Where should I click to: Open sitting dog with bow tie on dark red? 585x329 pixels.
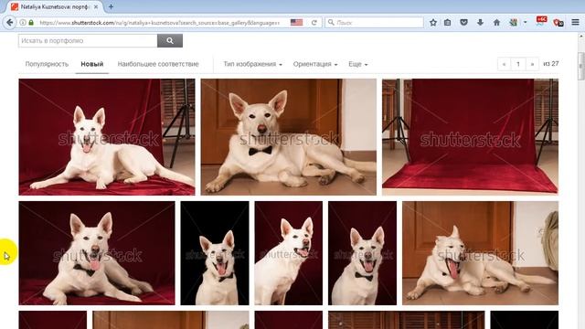tap(362, 253)
